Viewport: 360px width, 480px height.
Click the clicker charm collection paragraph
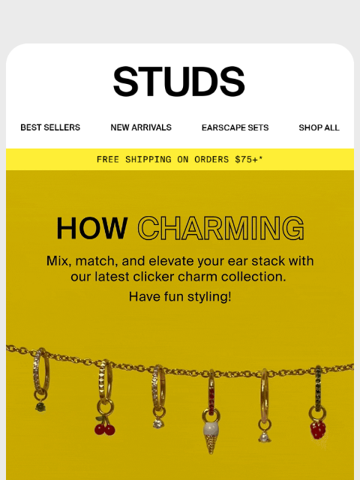point(180,268)
